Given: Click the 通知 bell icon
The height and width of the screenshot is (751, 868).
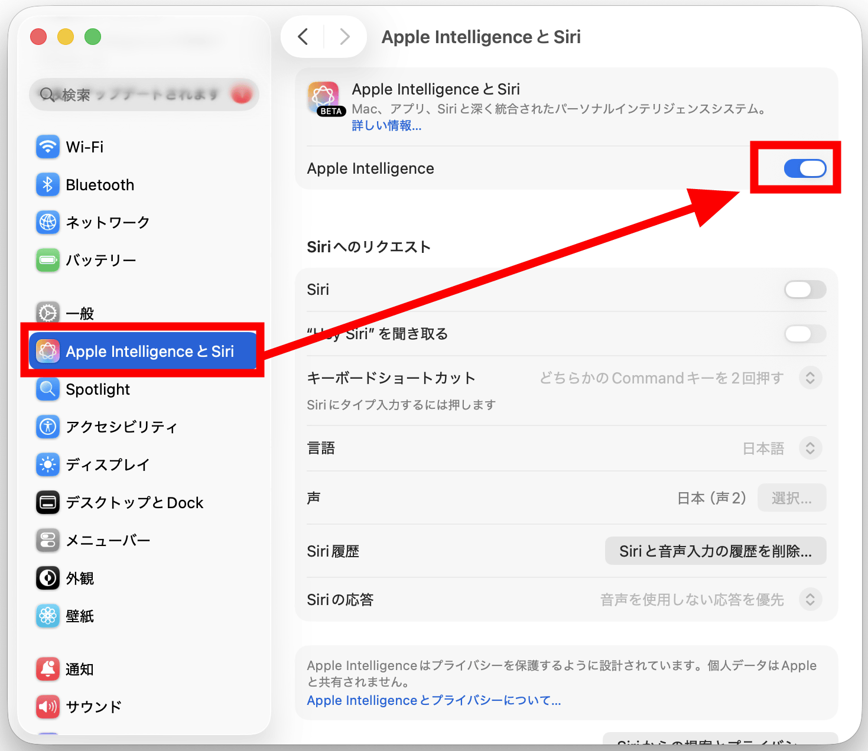Looking at the screenshot, I should click(48, 669).
